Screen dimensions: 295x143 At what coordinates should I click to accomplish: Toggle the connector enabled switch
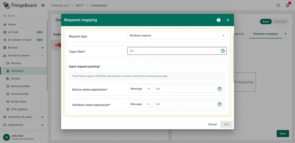(x=58, y=45)
